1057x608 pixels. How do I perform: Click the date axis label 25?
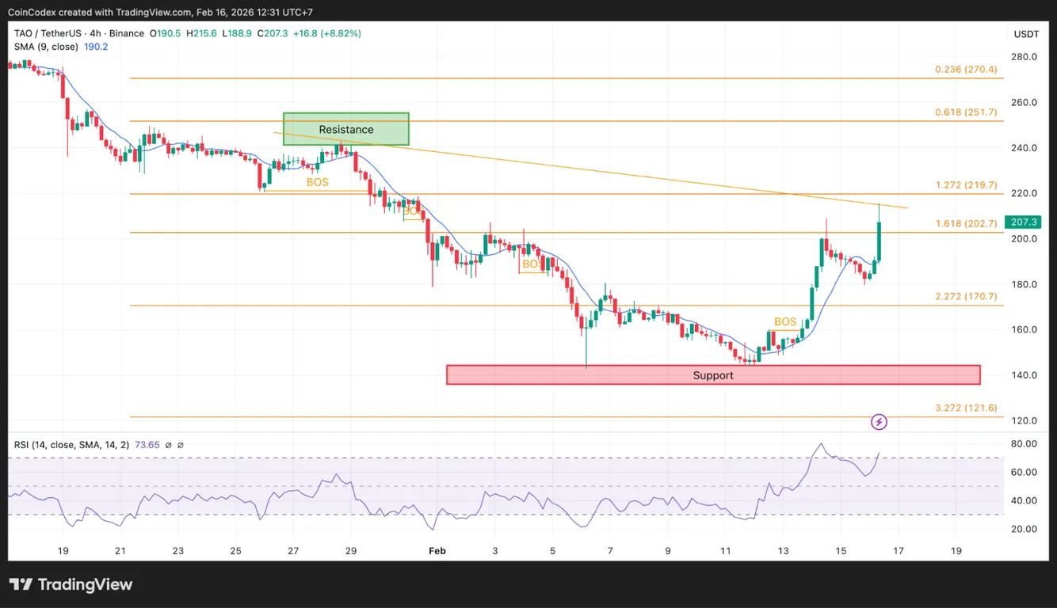point(235,550)
